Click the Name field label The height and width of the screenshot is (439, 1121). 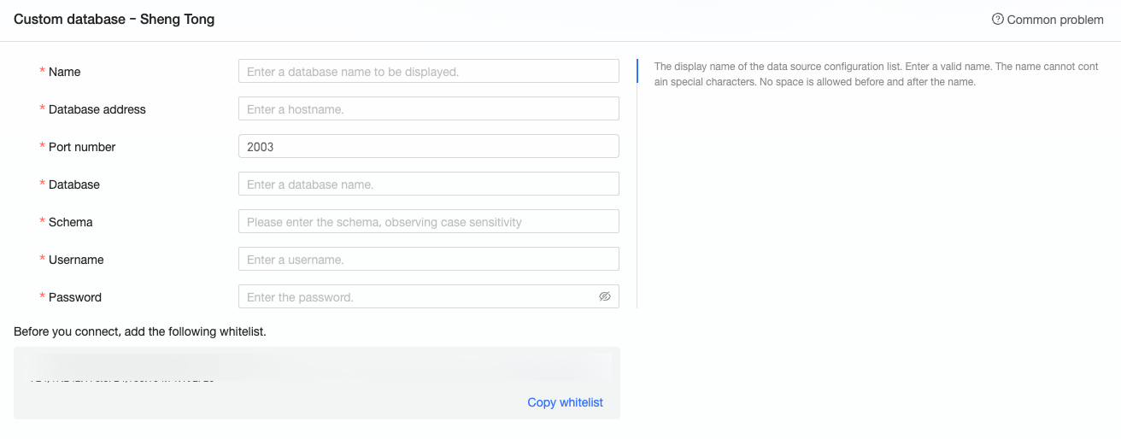[64, 72]
